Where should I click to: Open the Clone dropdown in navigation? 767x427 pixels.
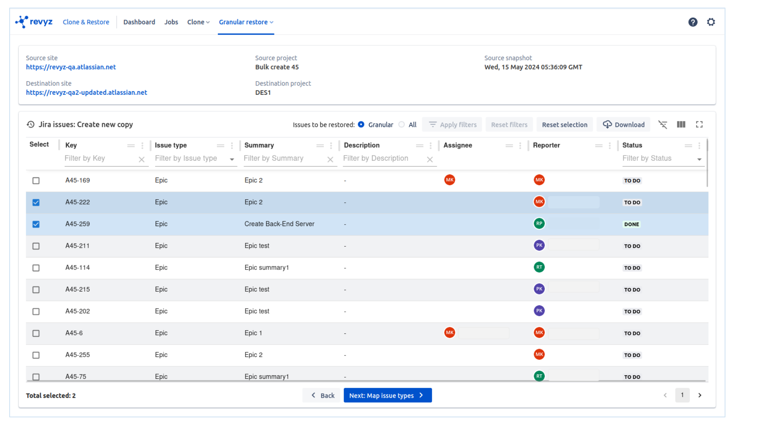[198, 22]
